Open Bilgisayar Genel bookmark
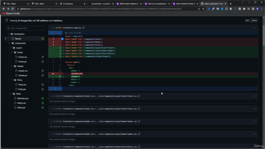Viewport: 265px width, 149px height. pos(12,13)
